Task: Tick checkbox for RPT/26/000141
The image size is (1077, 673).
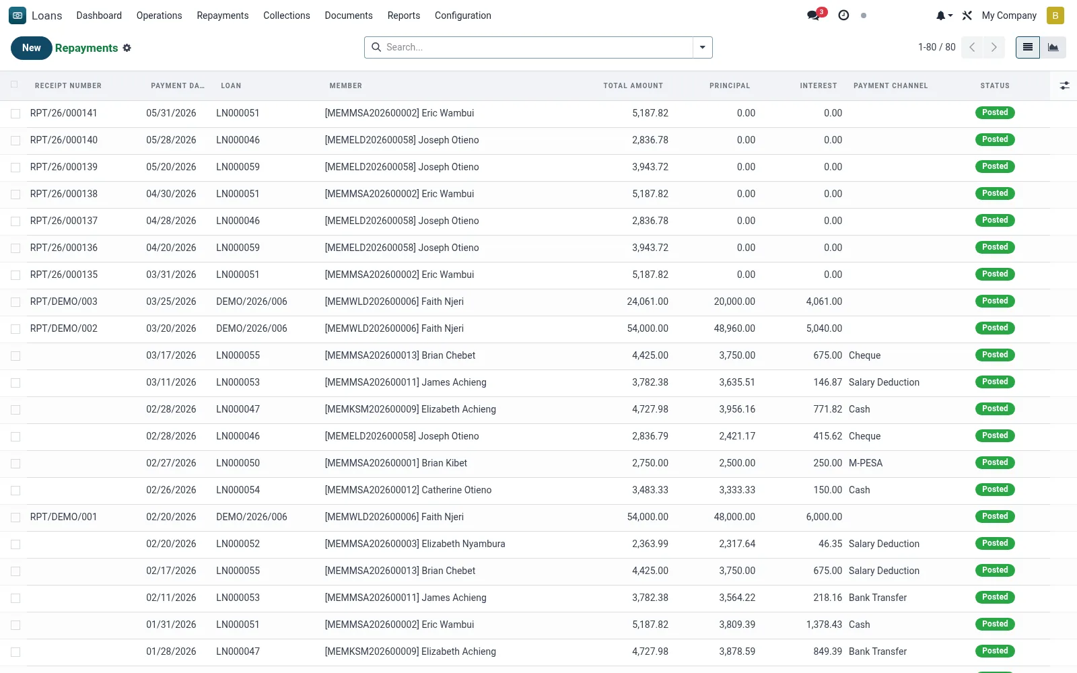Action: tap(15, 114)
